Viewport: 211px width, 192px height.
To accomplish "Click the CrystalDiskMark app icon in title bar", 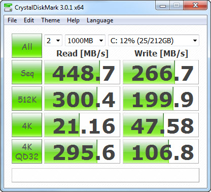I will 8,7.
